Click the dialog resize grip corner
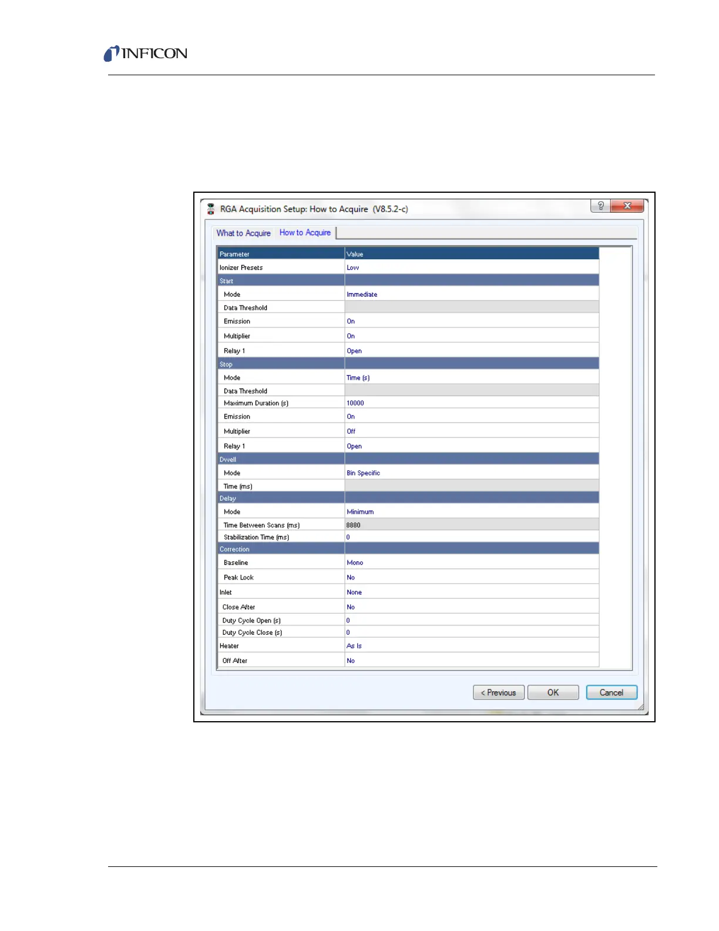Screen dimensions: 719x931 coord(640,707)
